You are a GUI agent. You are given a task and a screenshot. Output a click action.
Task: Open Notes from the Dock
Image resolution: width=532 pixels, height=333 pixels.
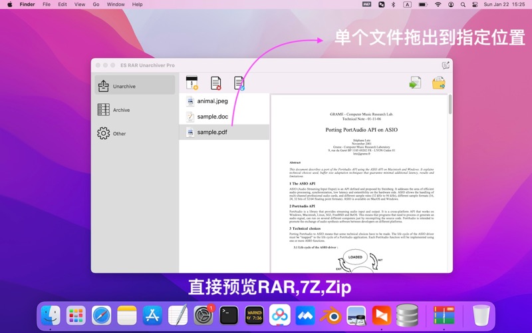pyautogui.click(x=127, y=315)
